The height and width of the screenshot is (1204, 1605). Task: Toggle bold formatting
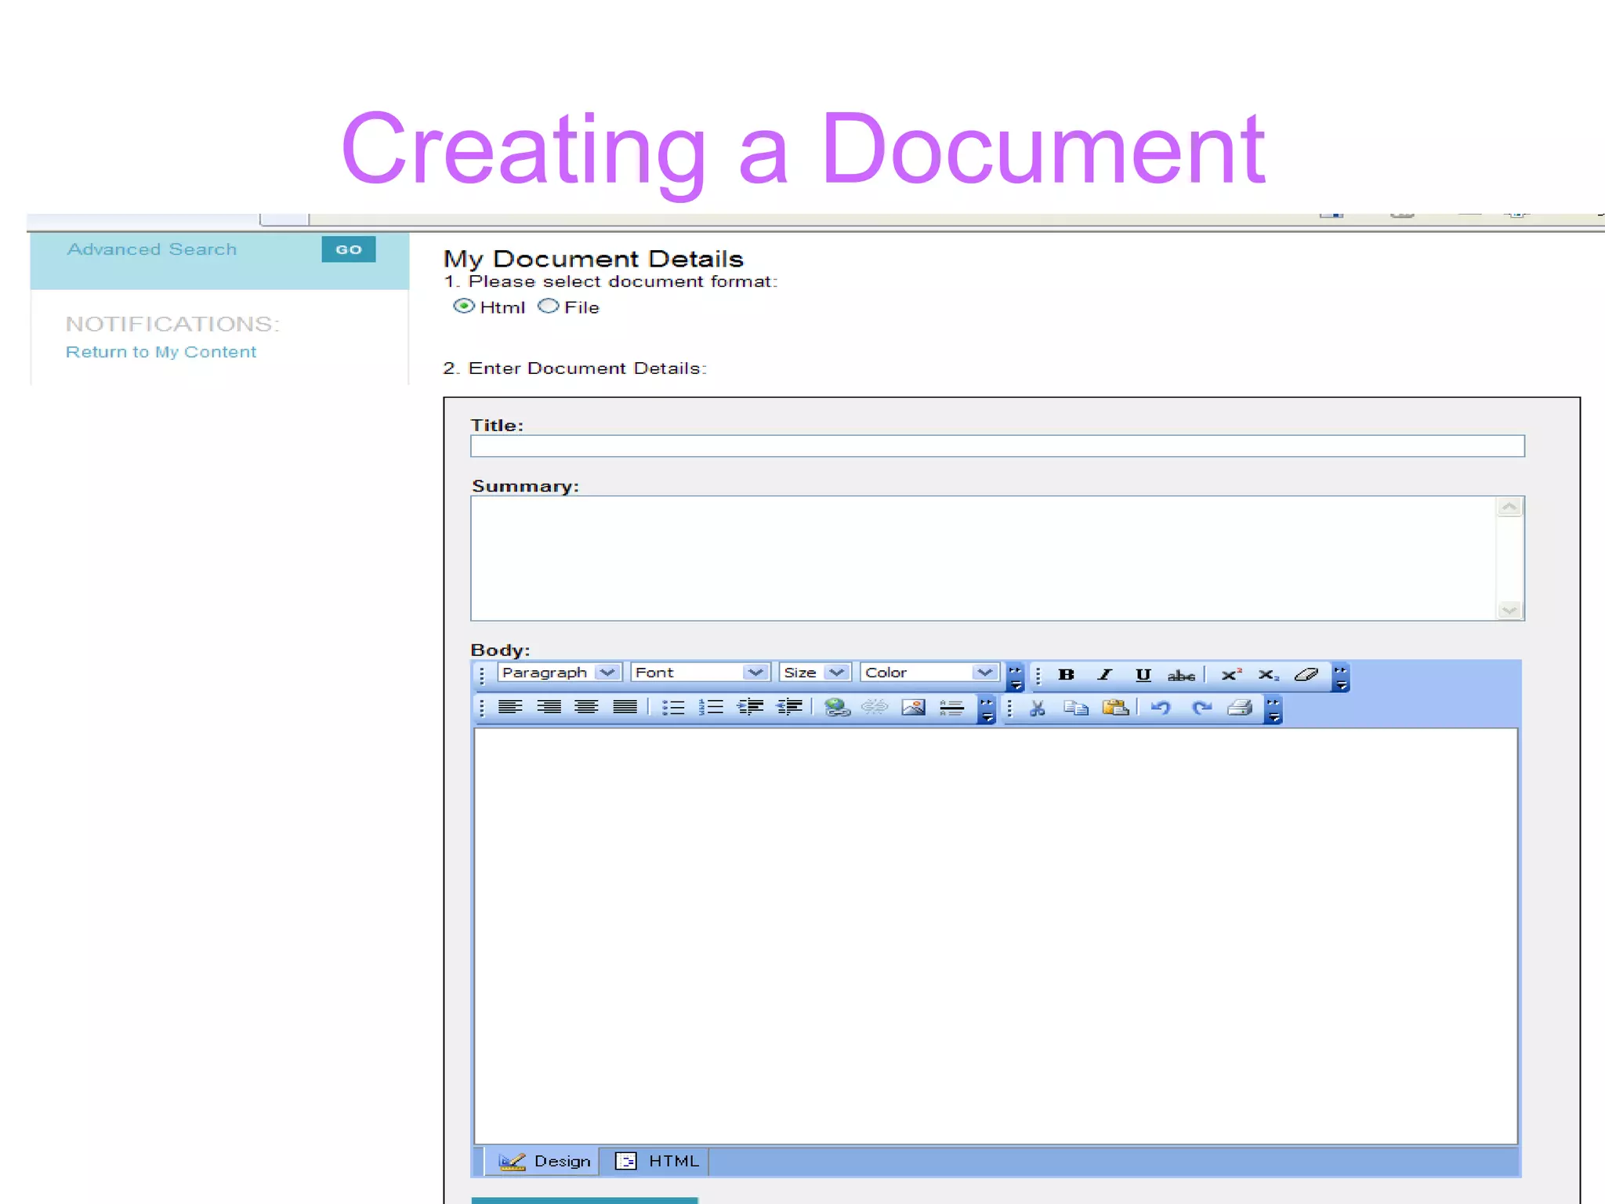1066,675
